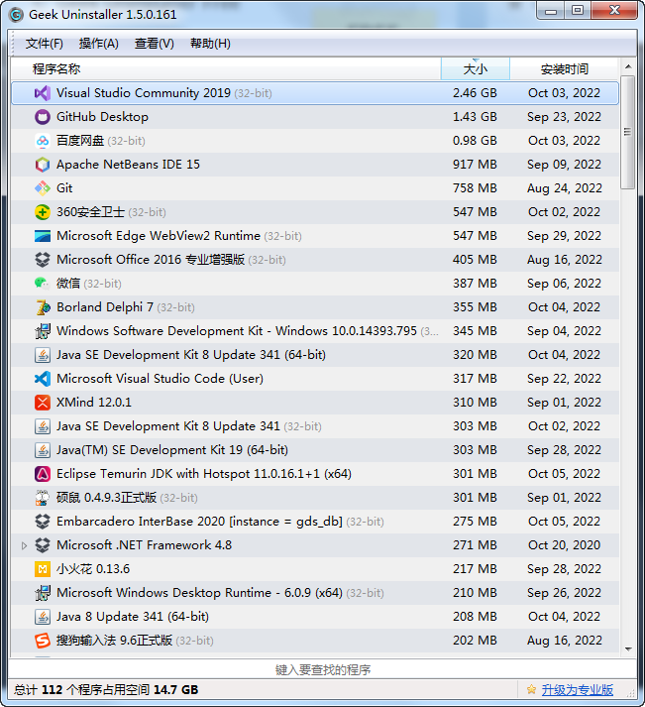Viewport: 645px width, 707px height.
Task: Select the Eclipse Temurin JDK icon
Action: coord(43,474)
